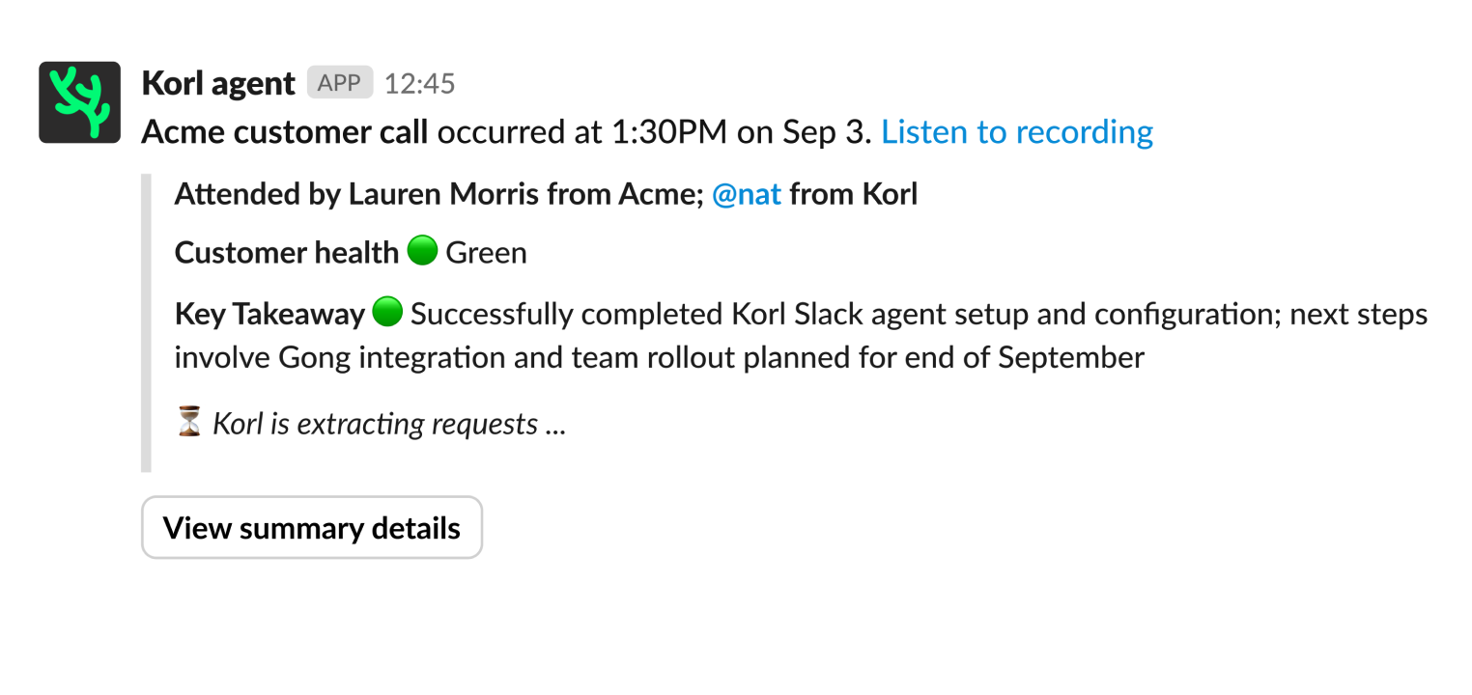This screenshot has width=1472, height=695.
Task: Click the Korl is extracting requests status text
Action: point(388,424)
